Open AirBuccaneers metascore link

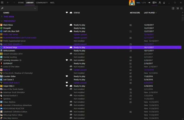point(130,51)
